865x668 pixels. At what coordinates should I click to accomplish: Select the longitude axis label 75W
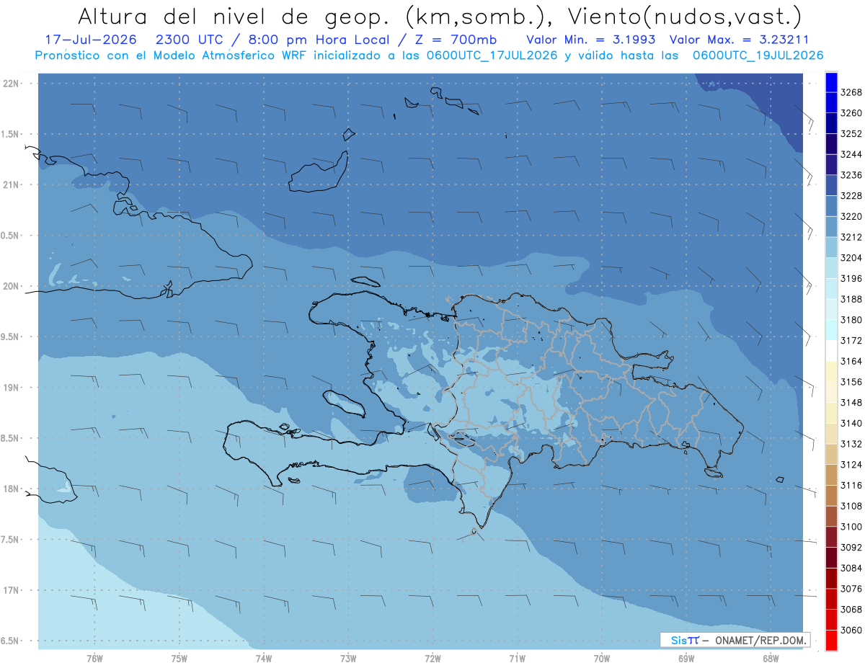click(179, 659)
